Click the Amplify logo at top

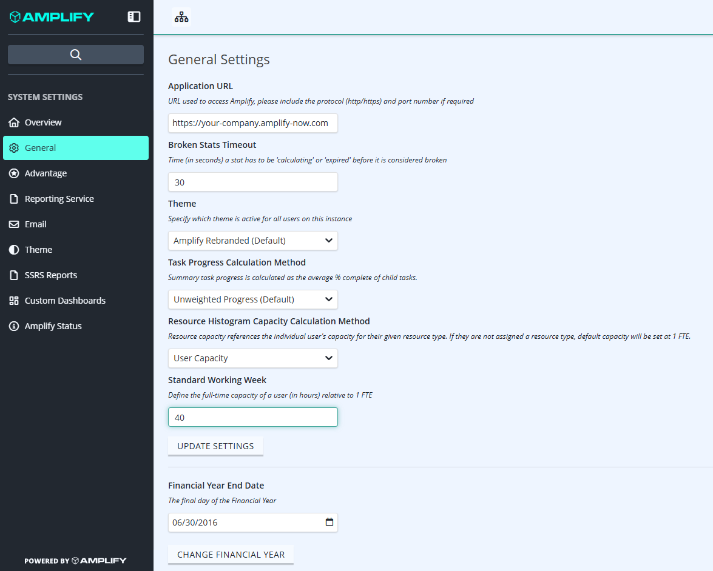pos(52,17)
